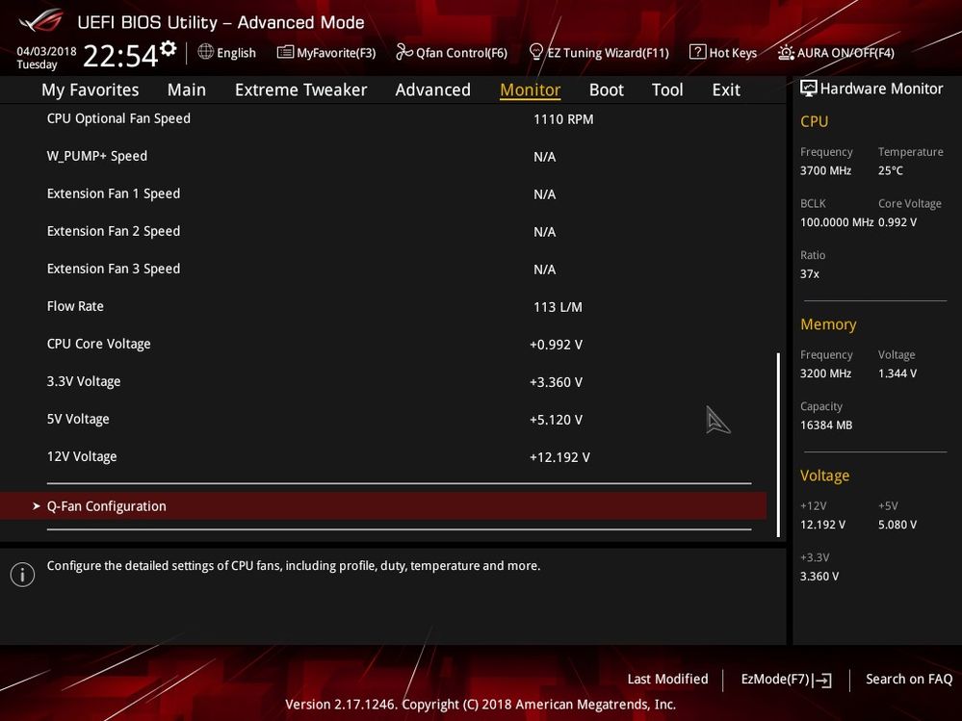The height and width of the screenshot is (721, 962).
Task: Open Search on FAQ link
Action: (909, 679)
